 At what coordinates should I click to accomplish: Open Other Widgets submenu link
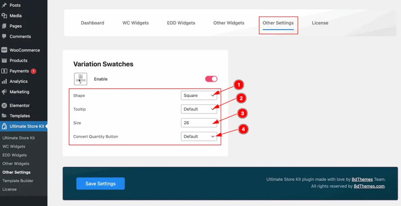point(16,164)
